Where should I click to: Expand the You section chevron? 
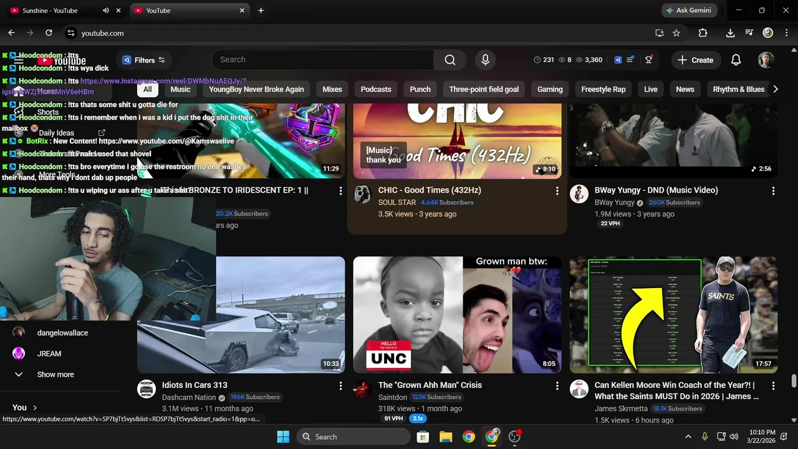pyautogui.click(x=35, y=407)
